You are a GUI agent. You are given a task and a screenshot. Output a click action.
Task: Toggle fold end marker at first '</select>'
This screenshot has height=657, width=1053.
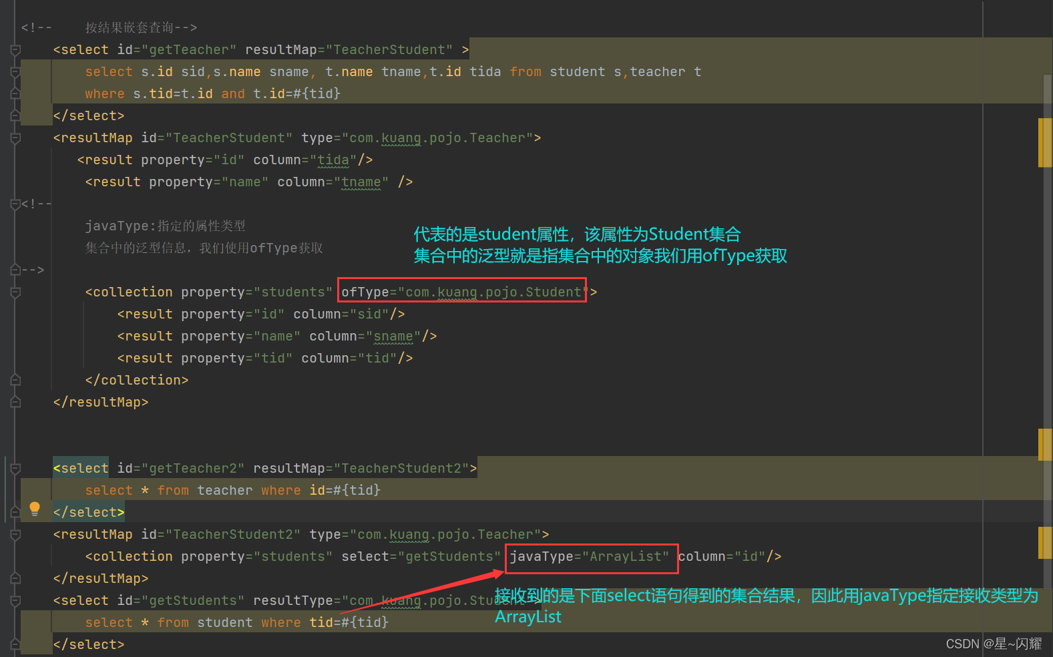[15, 116]
